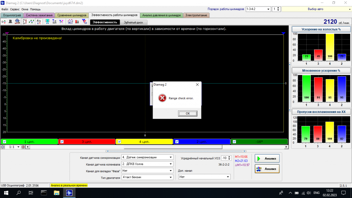This screenshot has height=198, width=352.
Task: Click OK in the Range check error dialog
Action: point(188,113)
